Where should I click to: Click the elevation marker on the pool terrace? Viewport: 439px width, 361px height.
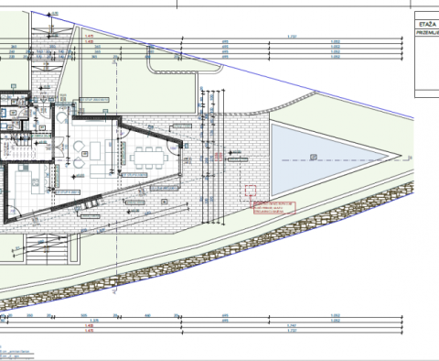pyautogui.click(x=235, y=152)
